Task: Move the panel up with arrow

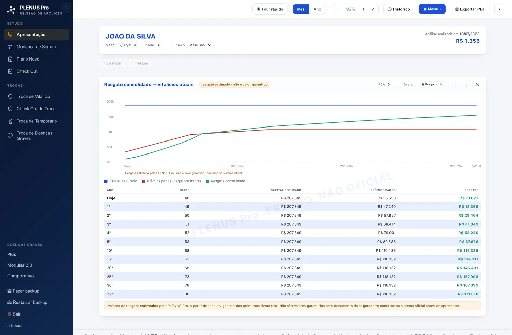Action: [x=455, y=84]
